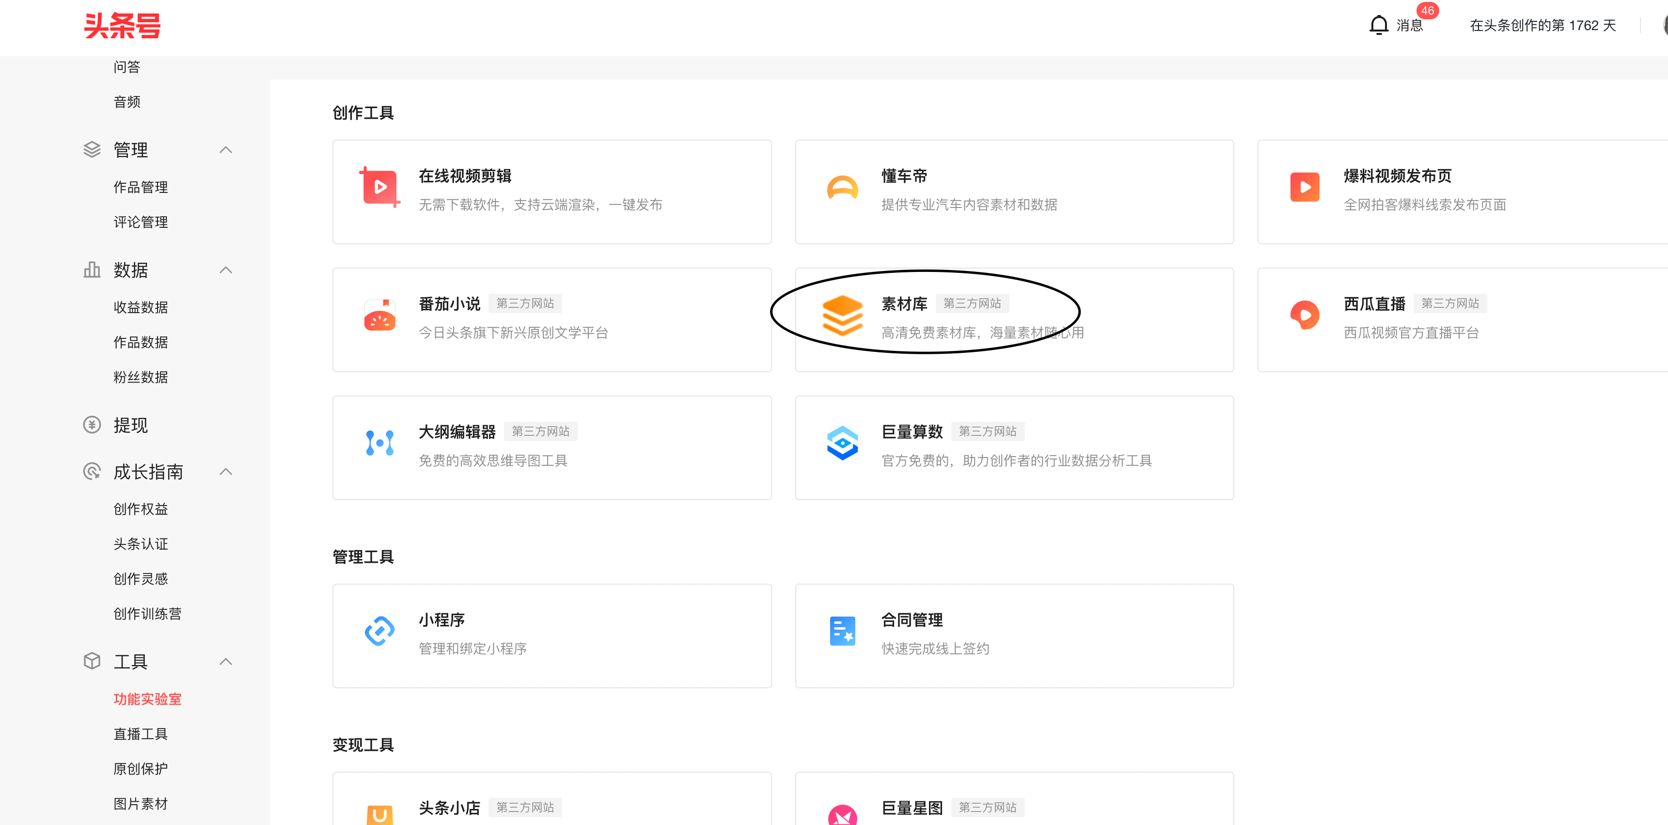Collapse the 工具 section chevron

pos(226,661)
